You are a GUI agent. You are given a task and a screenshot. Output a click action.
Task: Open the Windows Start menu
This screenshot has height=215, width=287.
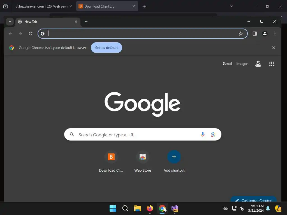coord(113,208)
